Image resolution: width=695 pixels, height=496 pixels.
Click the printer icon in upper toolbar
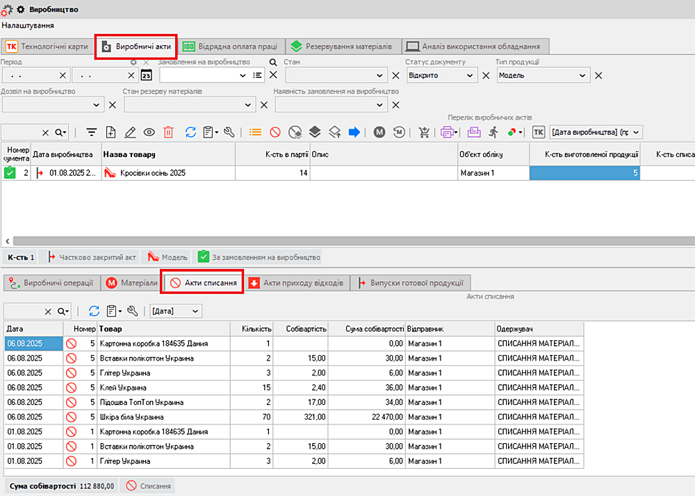tap(448, 132)
